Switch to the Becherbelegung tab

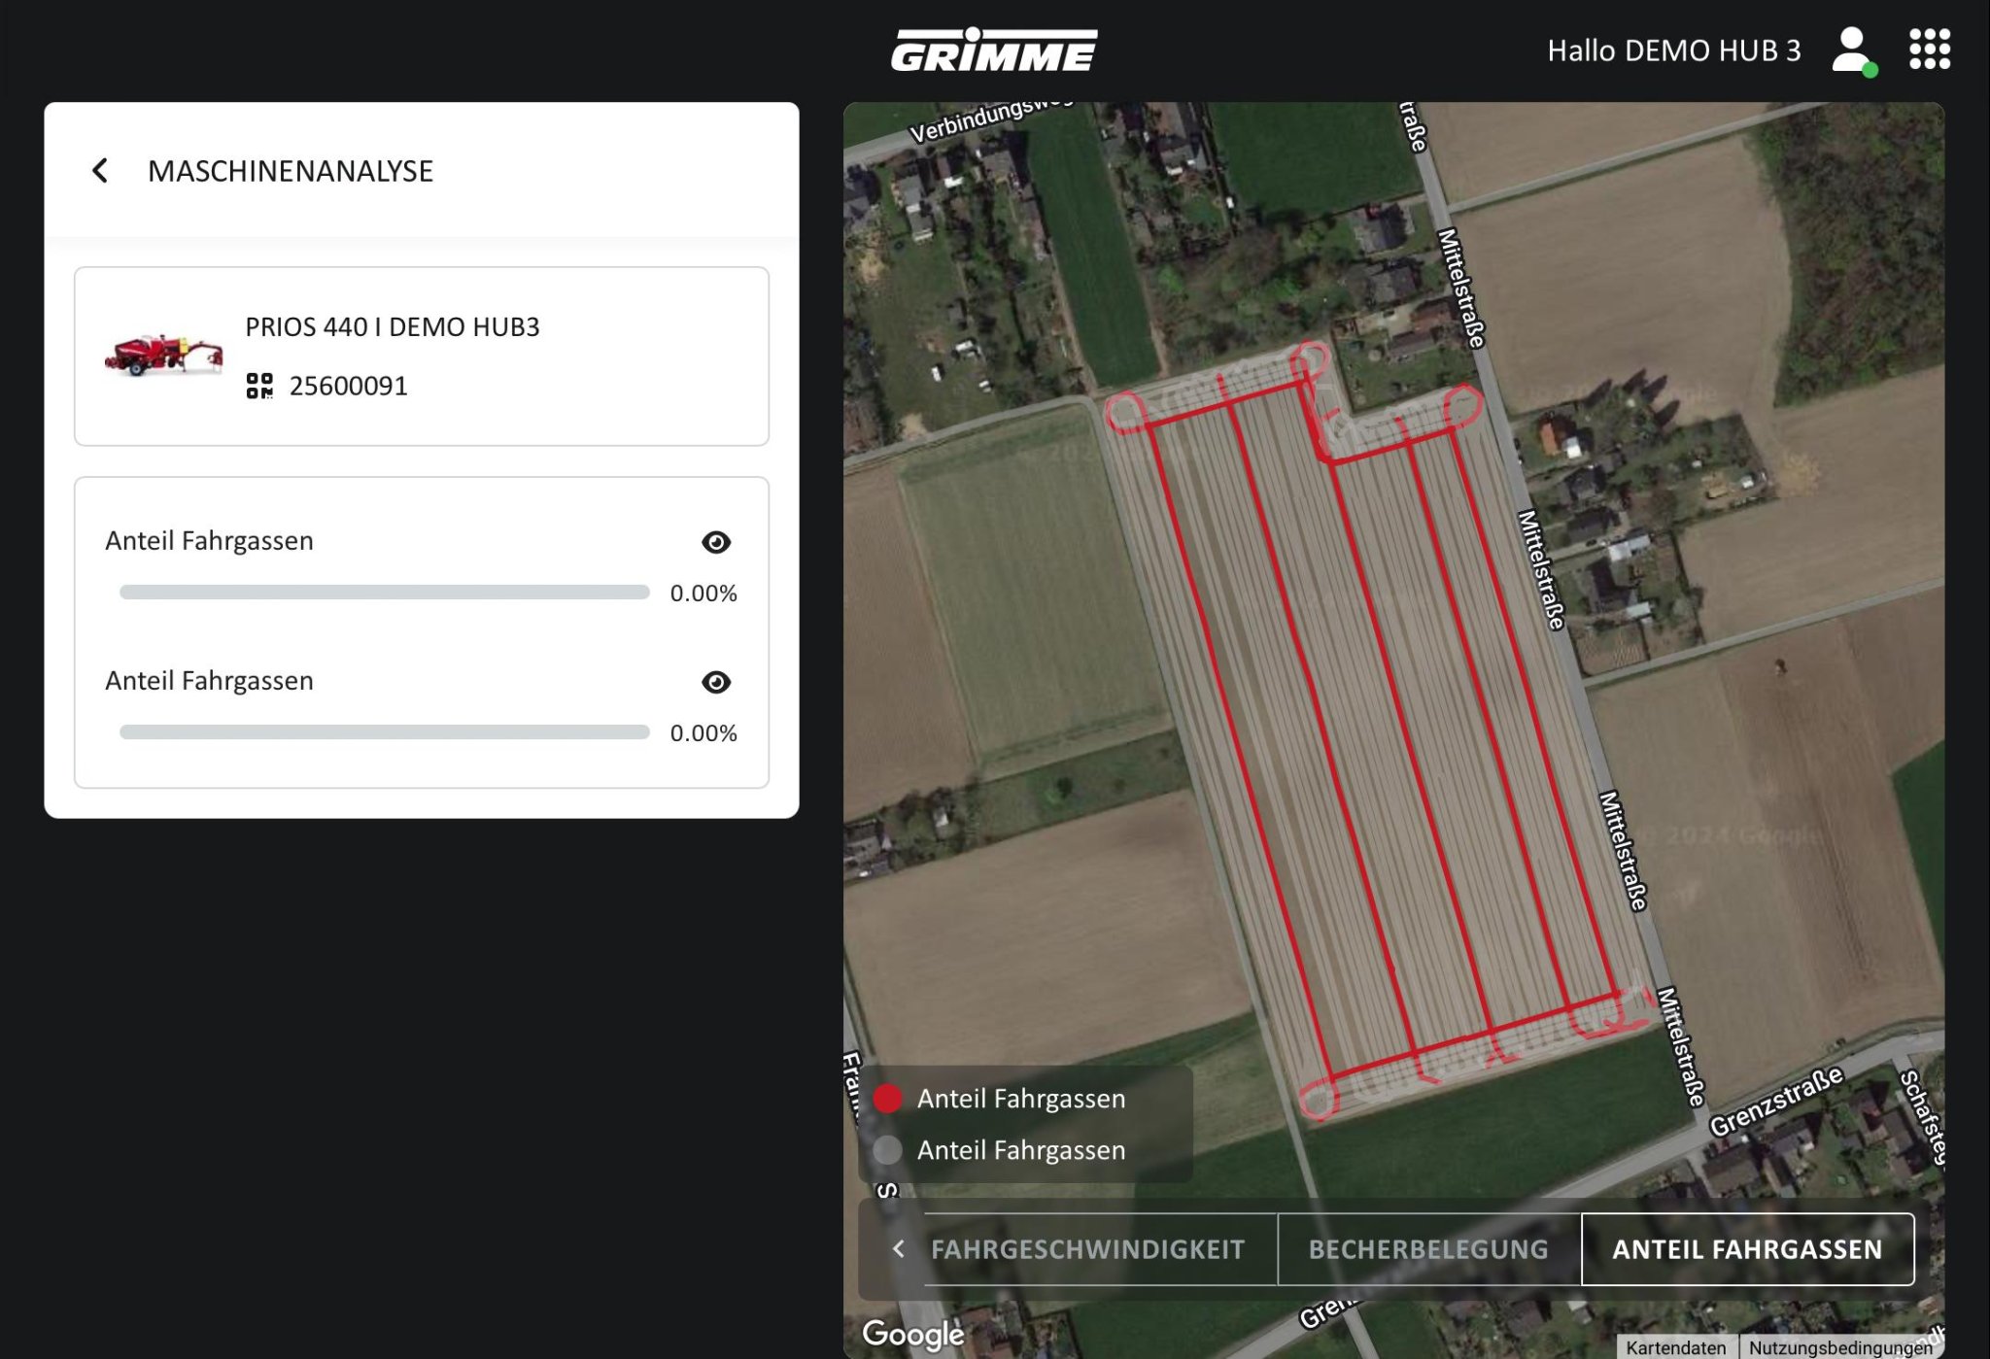[1429, 1249]
